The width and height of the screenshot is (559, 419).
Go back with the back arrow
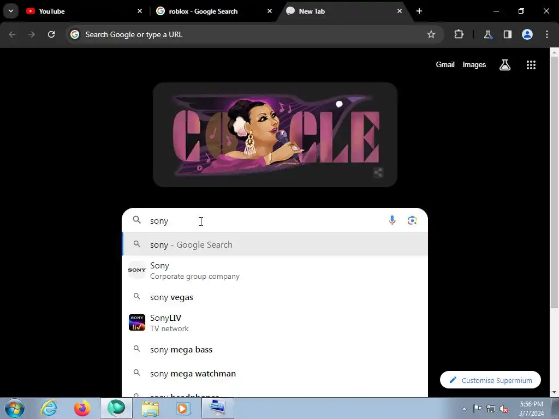point(12,34)
